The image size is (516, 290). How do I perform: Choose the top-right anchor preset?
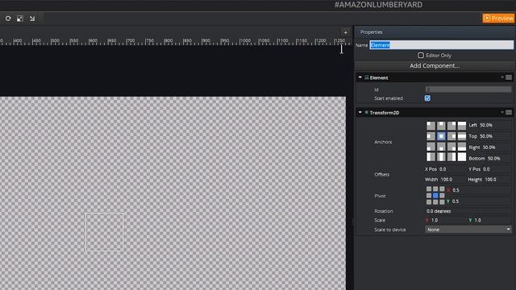point(451,126)
